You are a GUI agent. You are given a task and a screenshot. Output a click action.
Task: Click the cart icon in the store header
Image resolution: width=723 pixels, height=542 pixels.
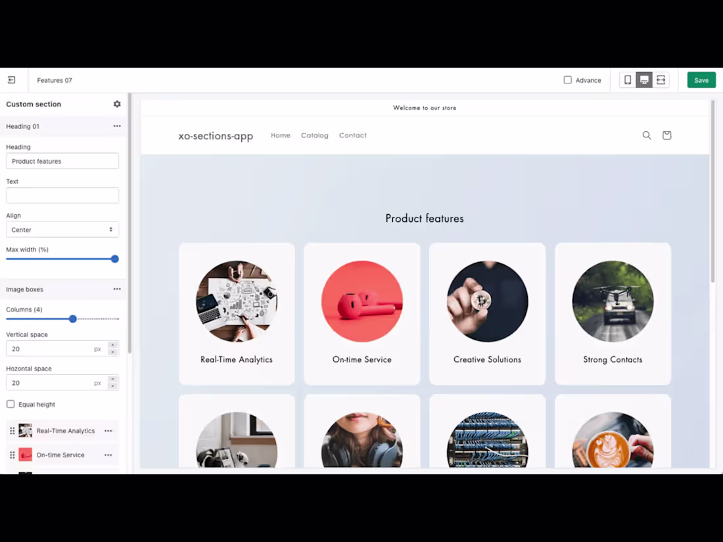click(666, 135)
